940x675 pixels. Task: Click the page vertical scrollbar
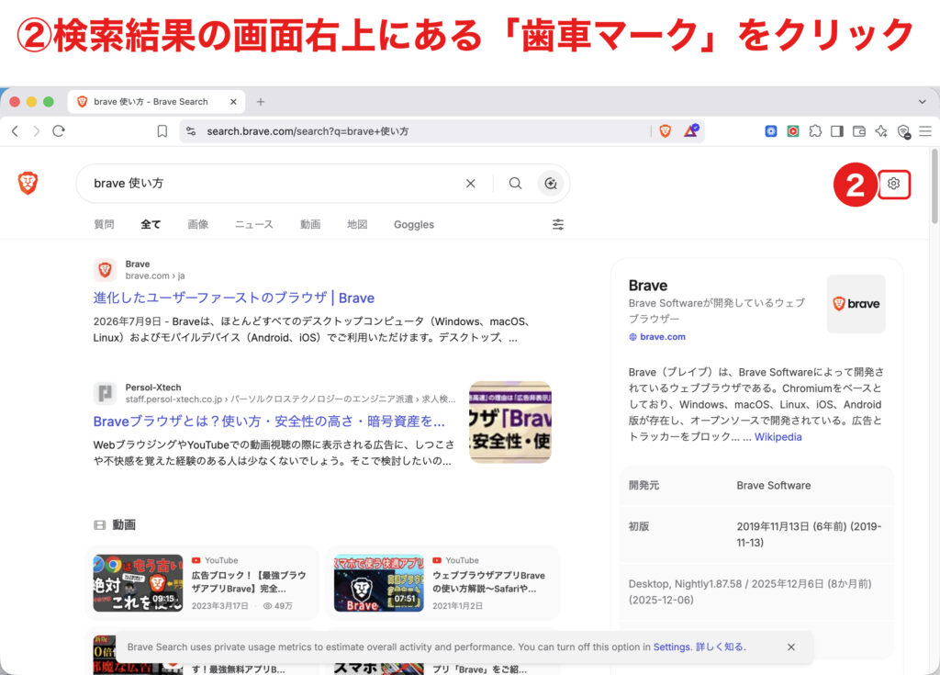pyautogui.click(x=934, y=187)
